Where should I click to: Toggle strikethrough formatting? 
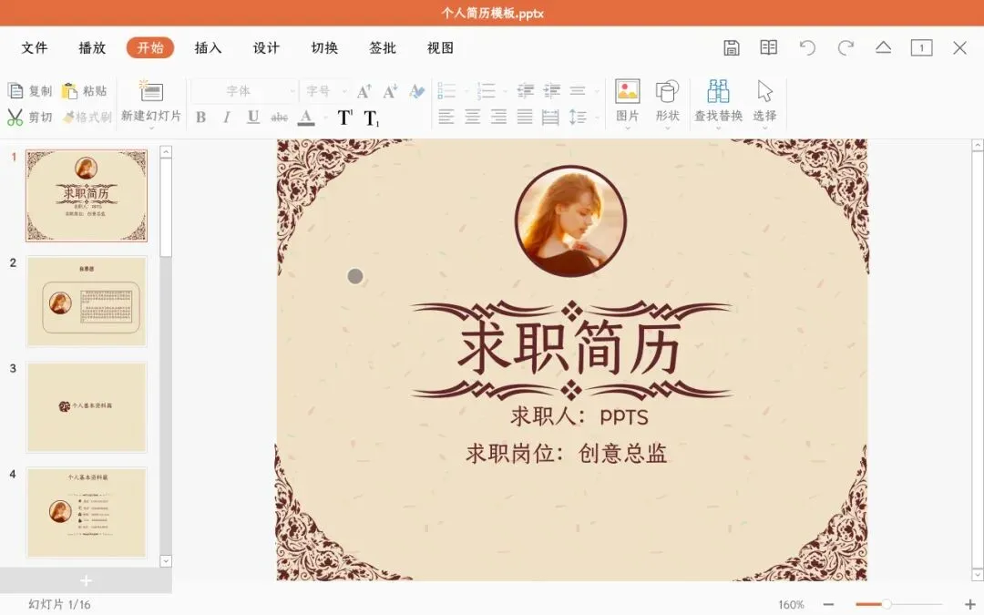[x=280, y=118]
